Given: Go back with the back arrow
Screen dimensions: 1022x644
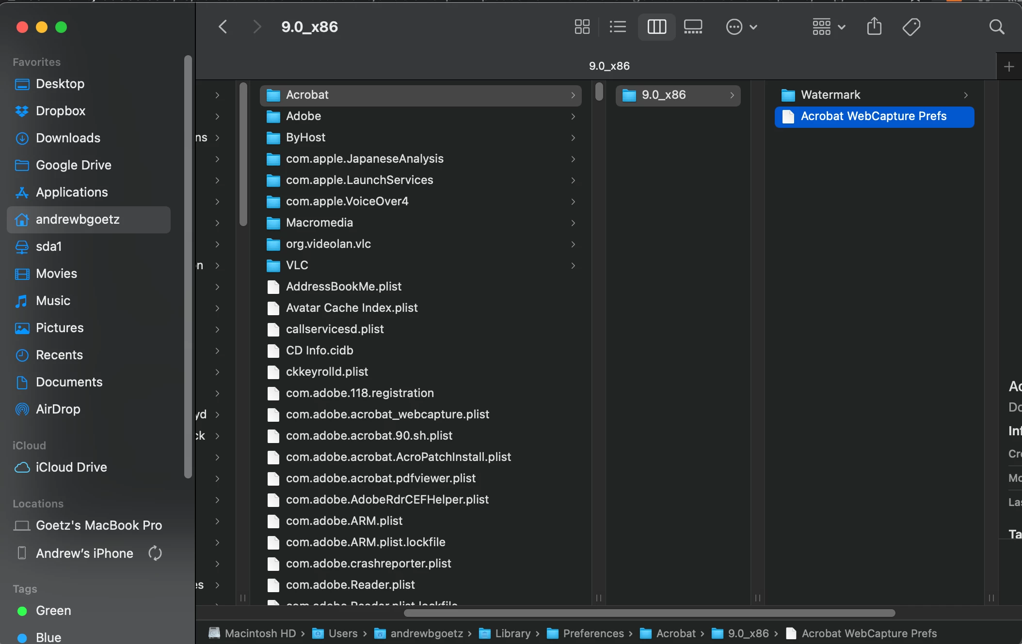Looking at the screenshot, I should 223,27.
